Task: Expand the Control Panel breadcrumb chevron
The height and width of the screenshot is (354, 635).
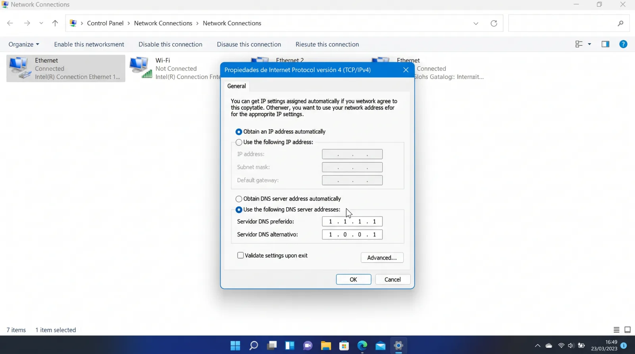Action: click(129, 23)
